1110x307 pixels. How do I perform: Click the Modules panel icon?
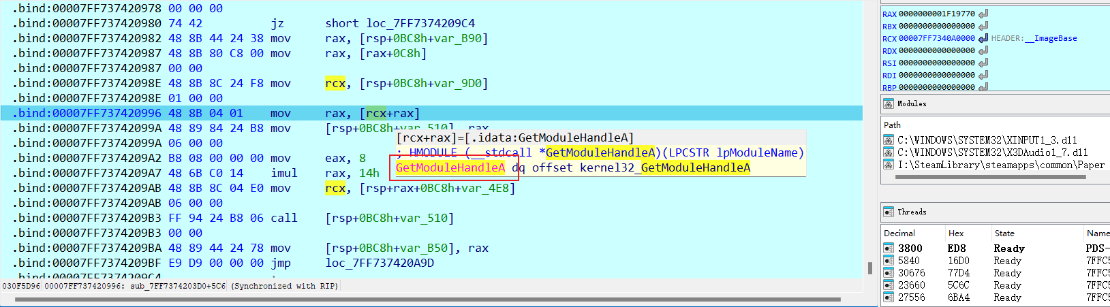click(889, 103)
